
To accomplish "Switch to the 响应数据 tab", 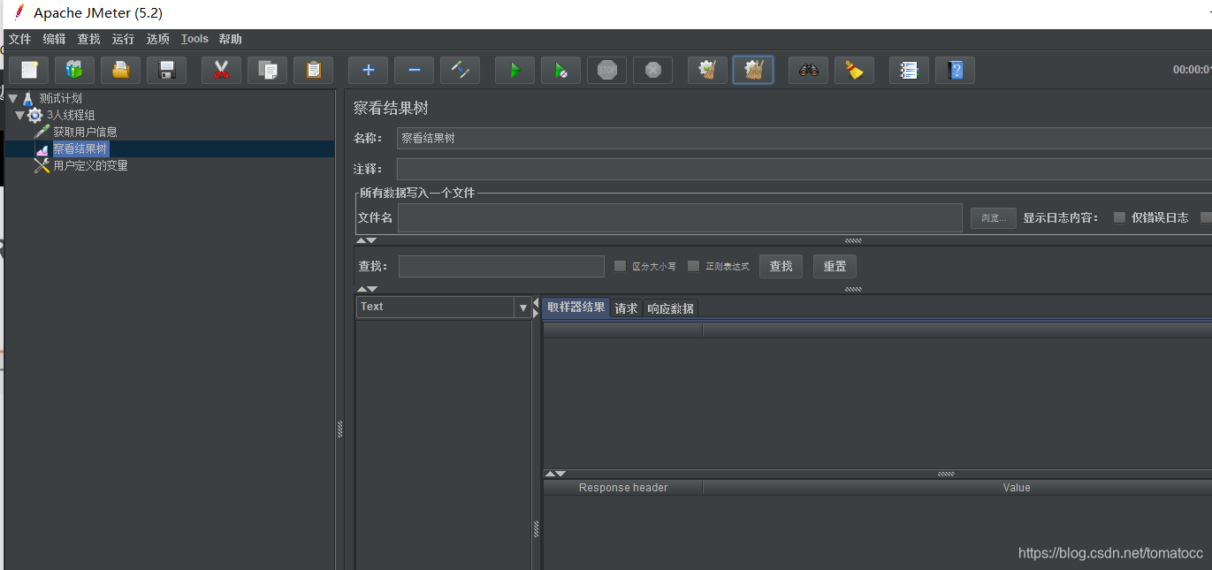I will pos(670,308).
